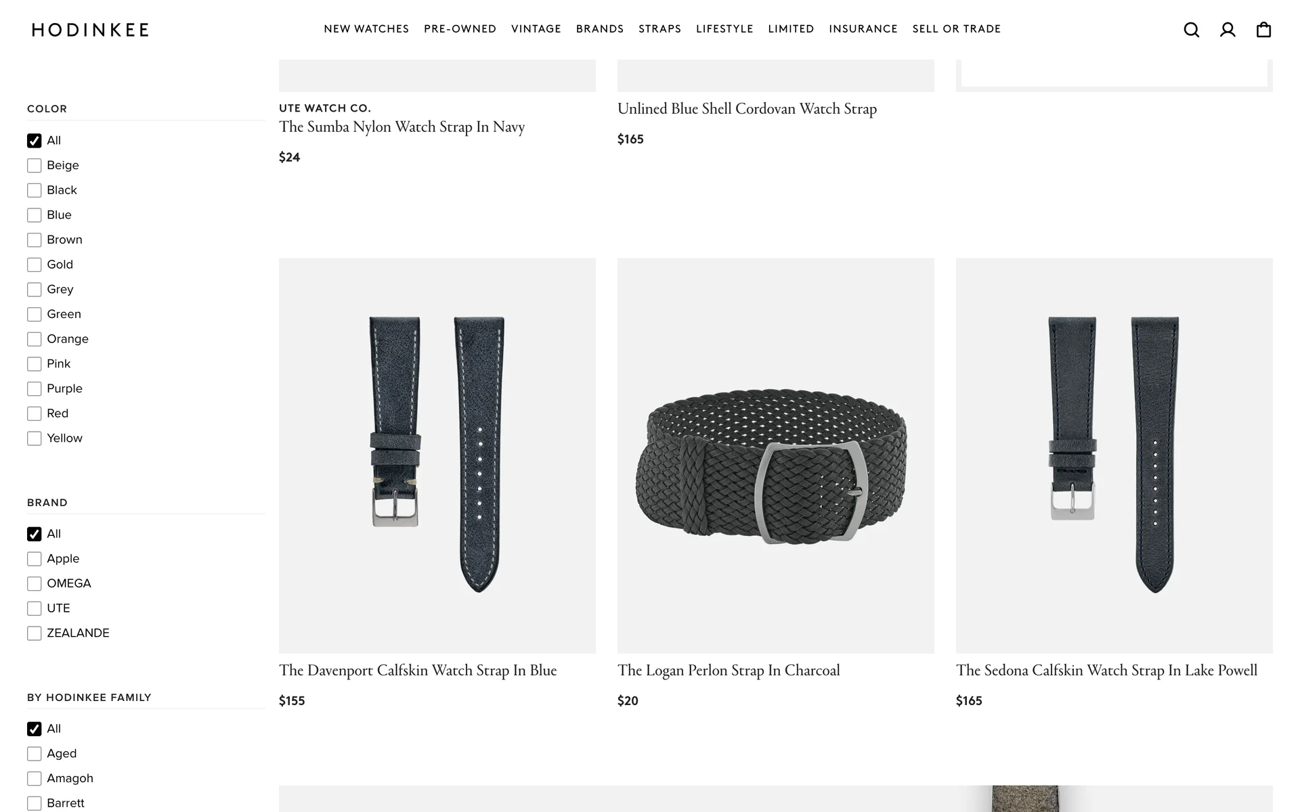
Task: Open the New Watches menu
Action: tap(366, 29)
